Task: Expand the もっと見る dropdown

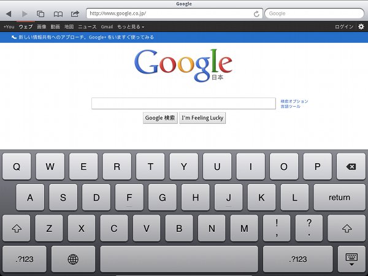Action: [x=131, y=27]
